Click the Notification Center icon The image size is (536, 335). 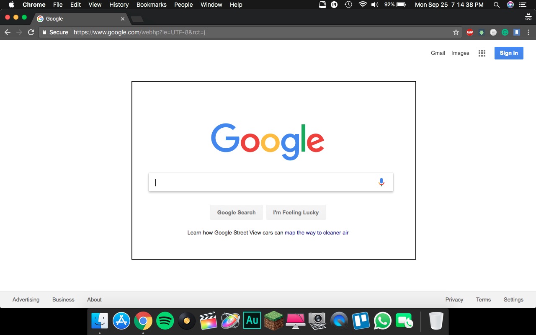[522, 5]
